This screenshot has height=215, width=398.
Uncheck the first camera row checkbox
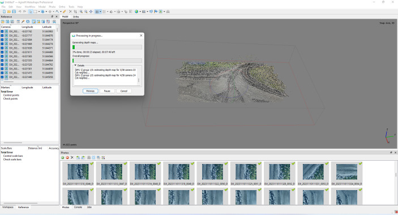coord(2,32)
